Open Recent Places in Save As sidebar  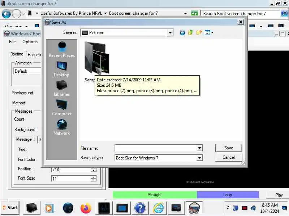(62, 49)
